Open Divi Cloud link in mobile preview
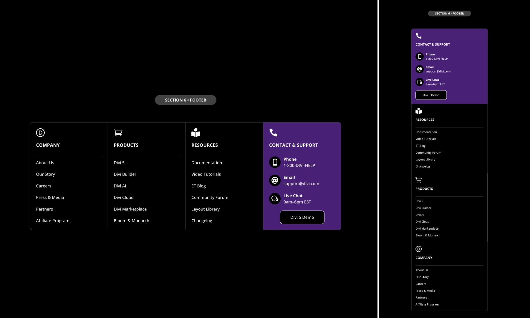The width and height of the screenshot is (530, 318). tap(423, 222)
